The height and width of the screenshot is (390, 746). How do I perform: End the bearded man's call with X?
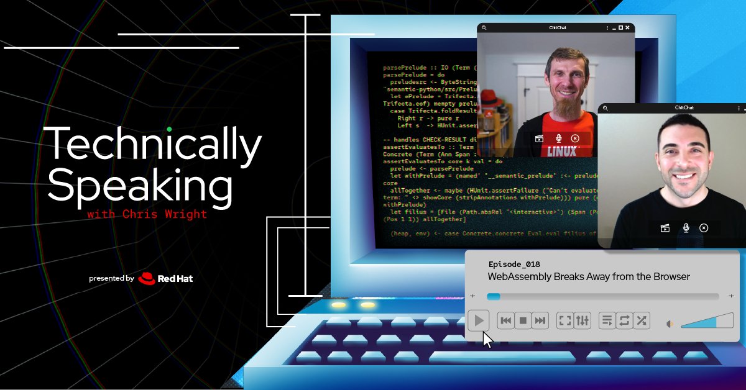575,138
